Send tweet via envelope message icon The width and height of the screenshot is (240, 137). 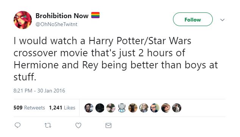pyautogui.click(x=108, y=125)
